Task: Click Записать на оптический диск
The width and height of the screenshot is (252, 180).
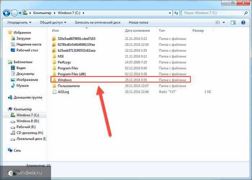Action: pyautogui.click(x=98, y=22)
